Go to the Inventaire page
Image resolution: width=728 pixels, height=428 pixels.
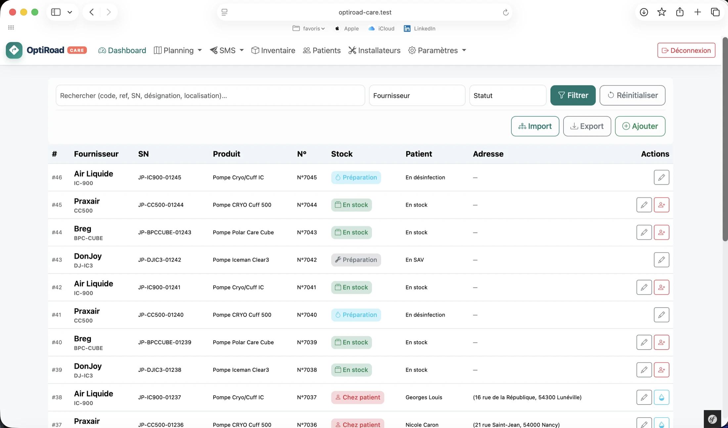273,50
